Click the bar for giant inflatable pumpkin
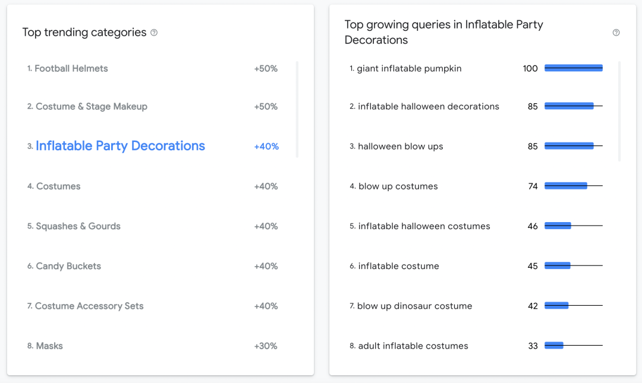This screenshot has width=642, height=383. pyautogui.click(x=573, y=68)
